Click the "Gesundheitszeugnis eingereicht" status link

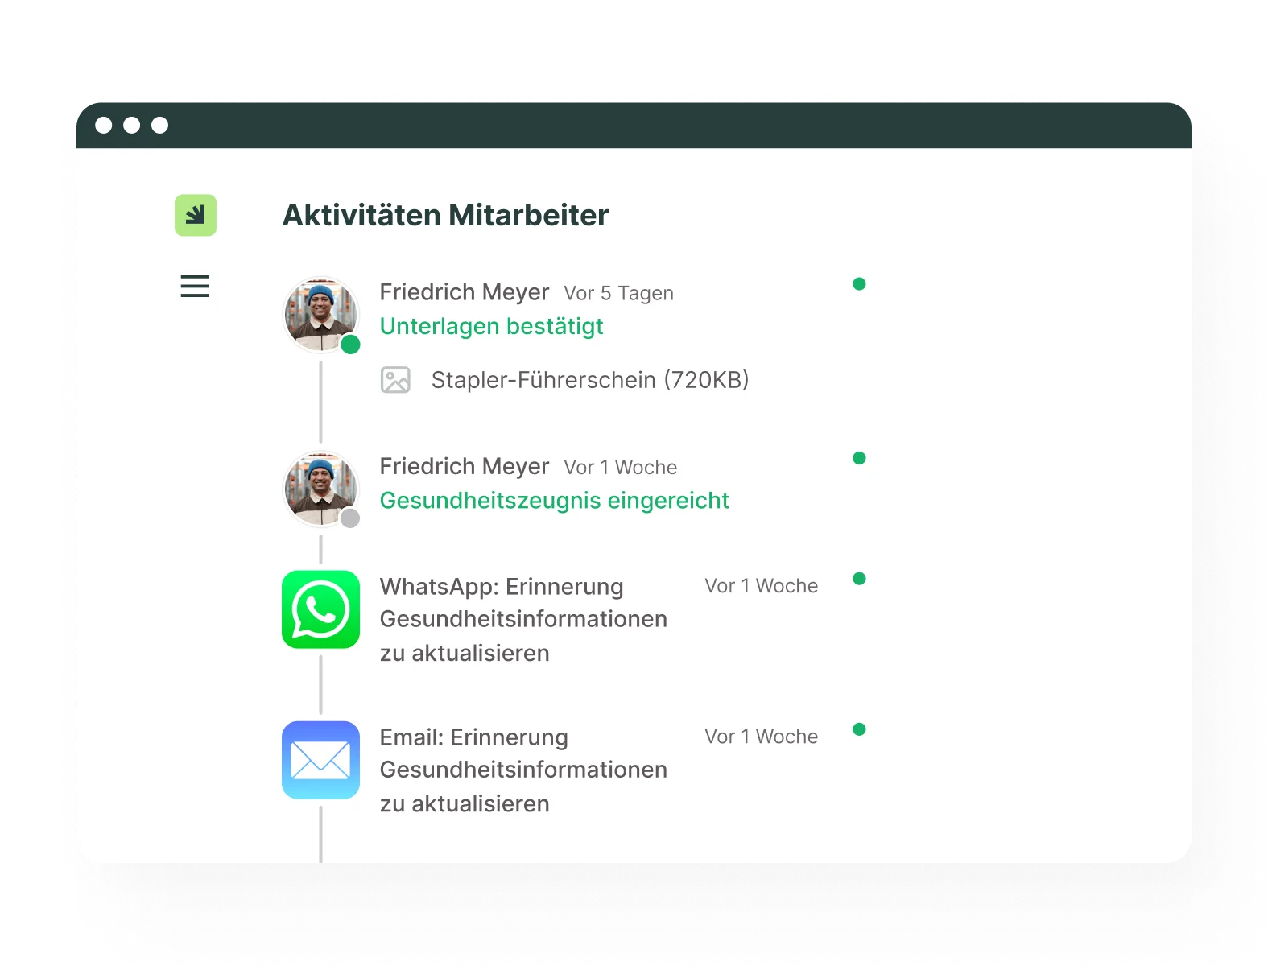pyautogui.click(x=554, y=501)
